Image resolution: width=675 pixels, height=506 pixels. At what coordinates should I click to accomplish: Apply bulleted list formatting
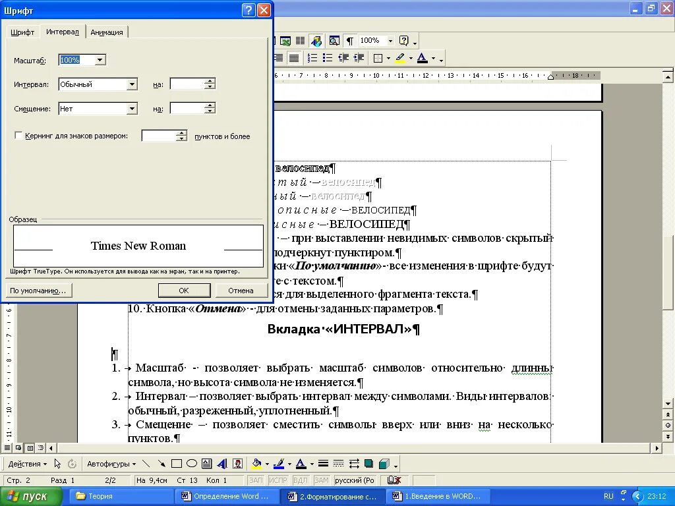click(x=328, y=58)
